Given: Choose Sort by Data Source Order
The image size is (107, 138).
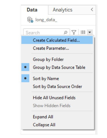Looking at the screenshot, I should tap(57, 87).
